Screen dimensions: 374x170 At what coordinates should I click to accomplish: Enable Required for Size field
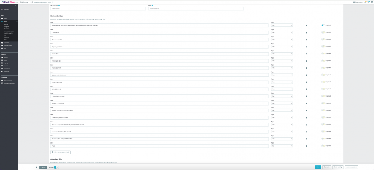point(323,53)
